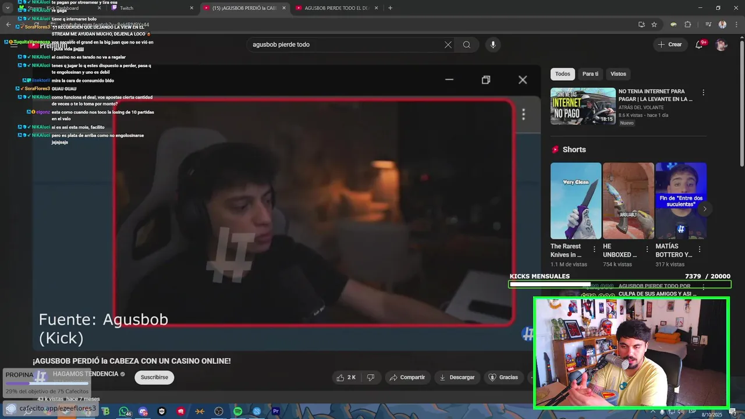Open the Chrome extensions puzzle icon

[x=687, y=24]
